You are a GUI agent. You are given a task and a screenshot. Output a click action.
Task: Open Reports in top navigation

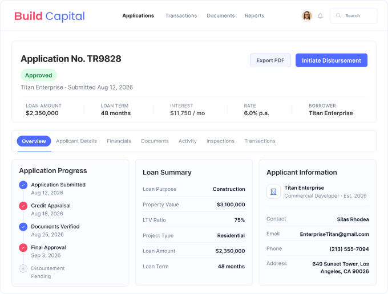pyautogui.click(x=254, y=15)
